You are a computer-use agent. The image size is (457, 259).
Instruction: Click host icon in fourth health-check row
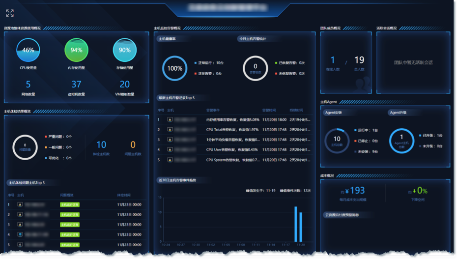pos(20,235)
